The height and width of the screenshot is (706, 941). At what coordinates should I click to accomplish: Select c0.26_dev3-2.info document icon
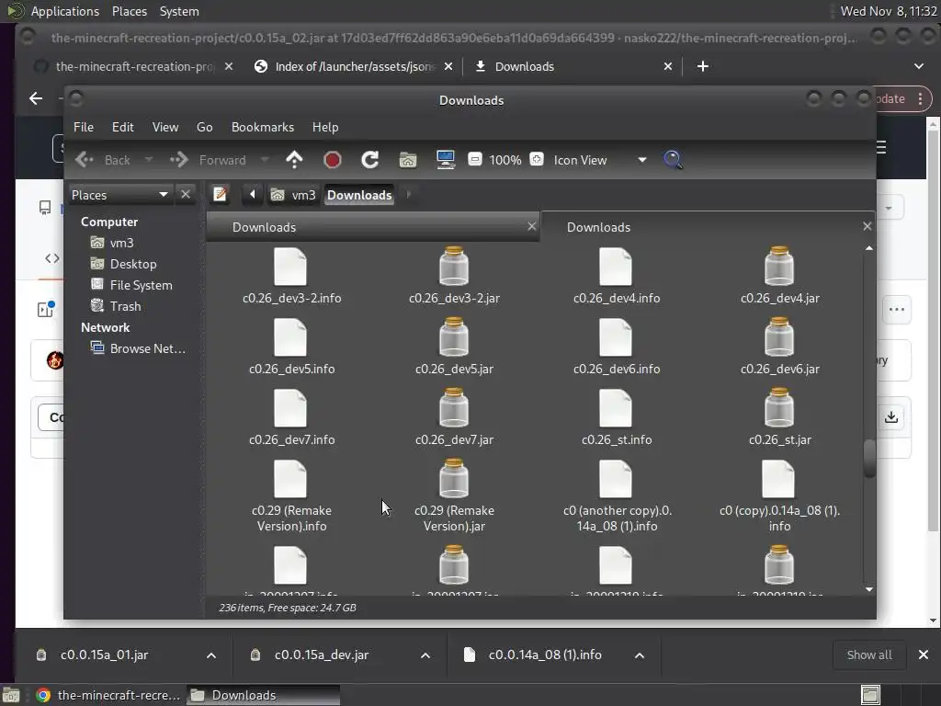click(x=290, y=267)
